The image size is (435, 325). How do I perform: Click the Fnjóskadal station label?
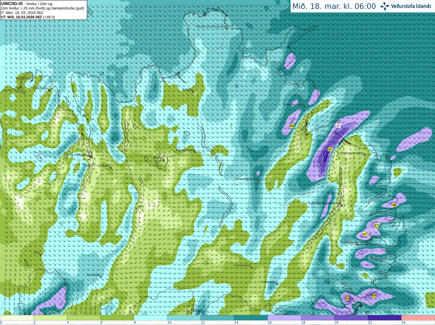pos(97,166)
